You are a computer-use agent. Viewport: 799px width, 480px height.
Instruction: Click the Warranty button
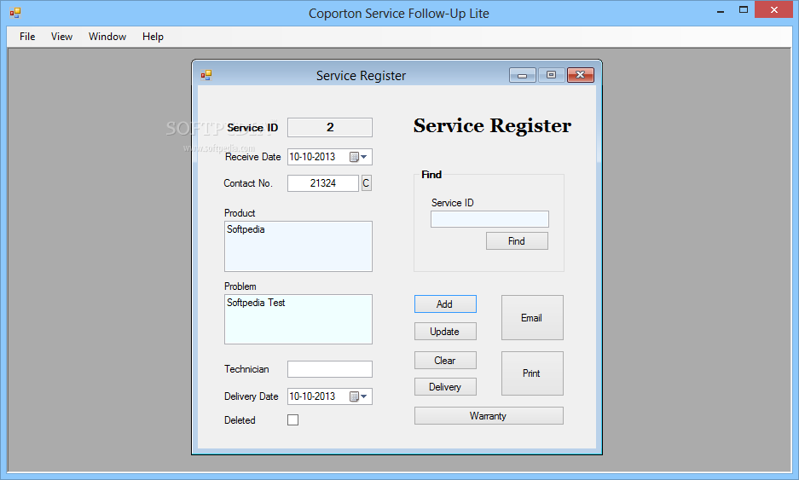click(x=489, y=416)
